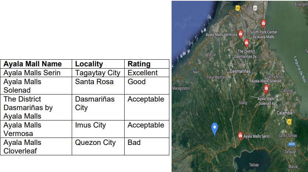Click the Ayala Malls Solenad red pin

tap(266, 89)
